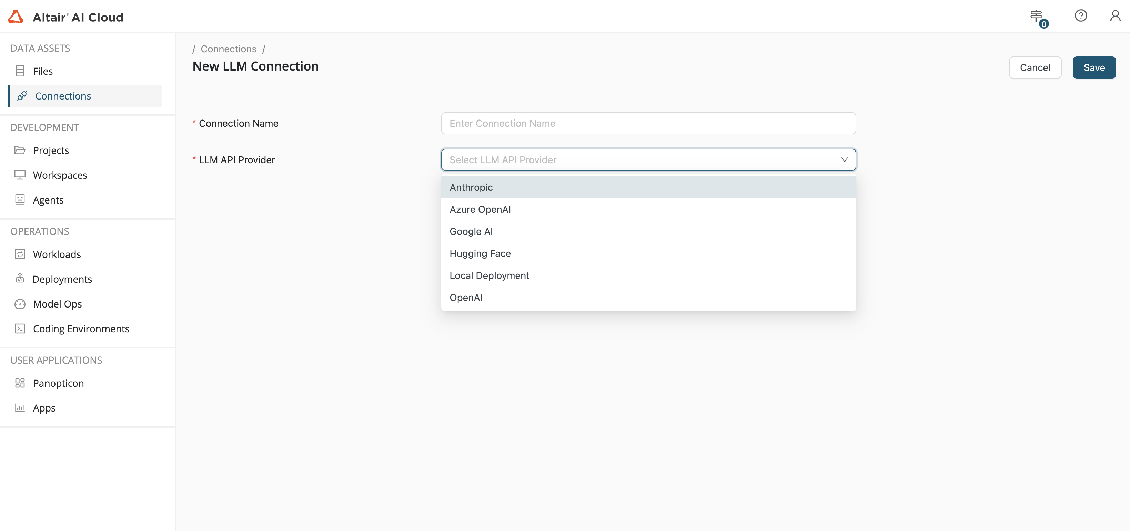Select OpenAI from provider list
The height and width of the screenshot is (531, 1130).
coord(648,298)
